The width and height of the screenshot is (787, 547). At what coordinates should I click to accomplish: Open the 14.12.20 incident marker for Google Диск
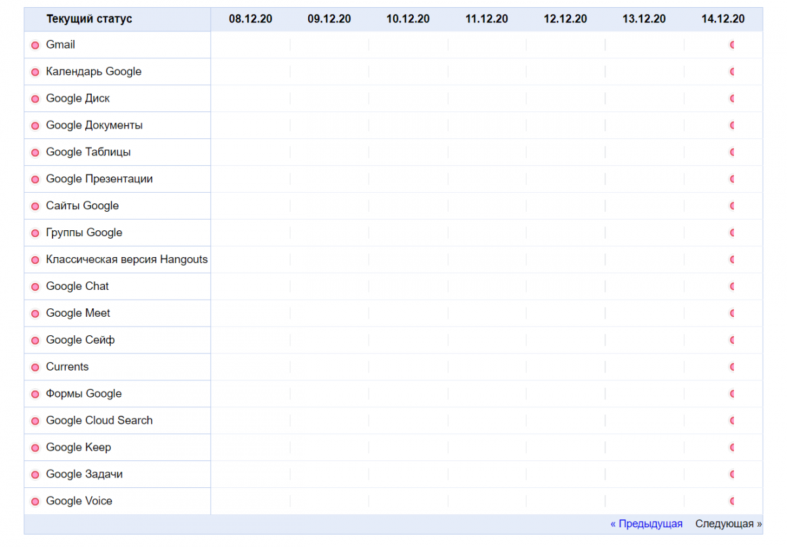click(x=732, y=98)
